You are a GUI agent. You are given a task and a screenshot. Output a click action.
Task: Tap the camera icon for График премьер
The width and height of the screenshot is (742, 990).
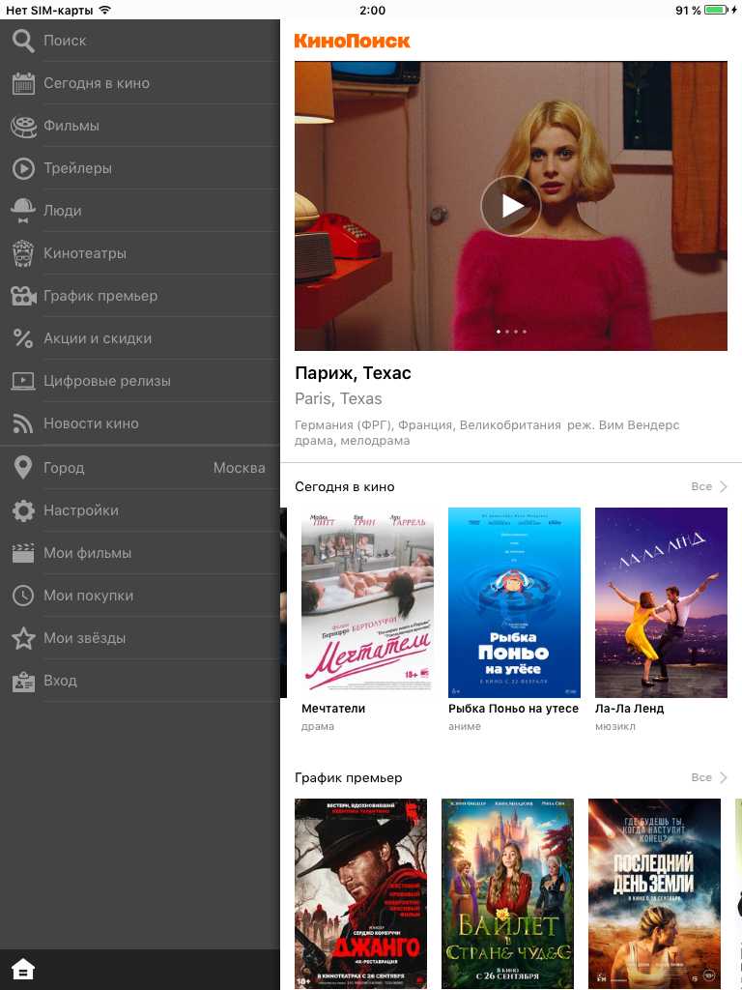[x=23, y=296]
